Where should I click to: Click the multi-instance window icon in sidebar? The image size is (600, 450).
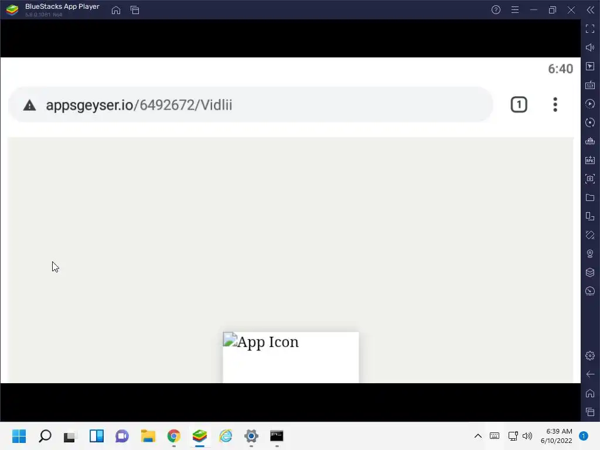coord(590,216)
